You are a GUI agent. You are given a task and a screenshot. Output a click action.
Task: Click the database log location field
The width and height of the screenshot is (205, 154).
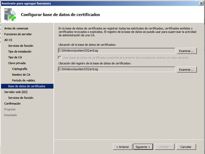coord(116,69)
